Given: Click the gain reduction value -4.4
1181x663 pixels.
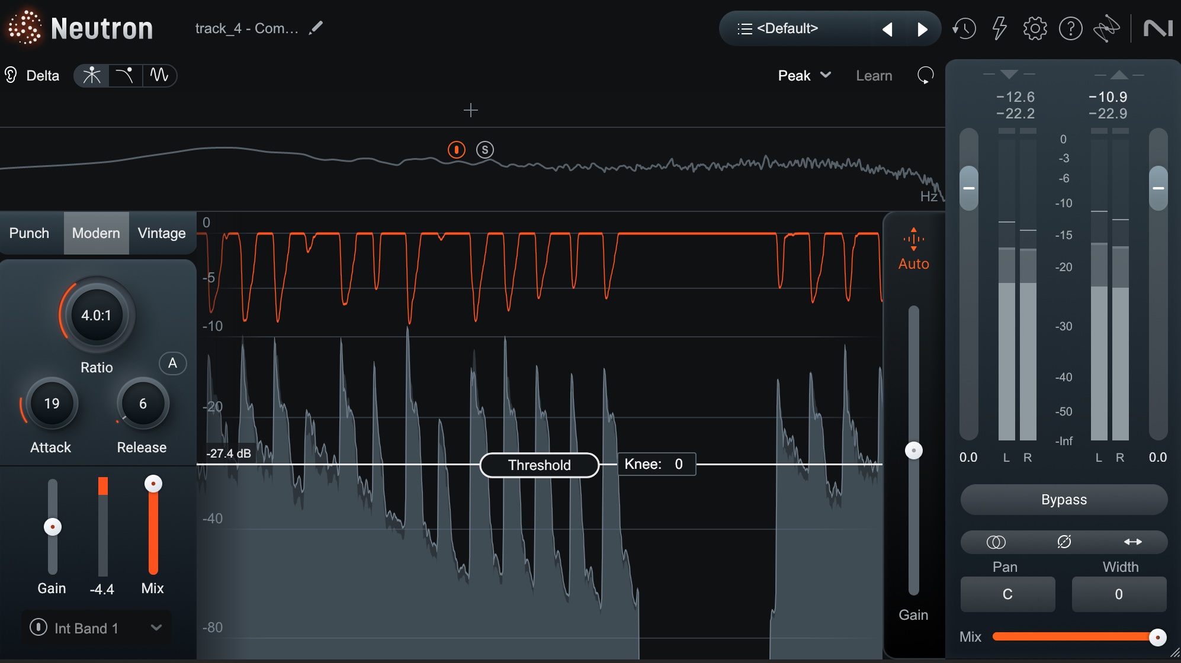Looking at the screenshot, I should click(x=102, y=589).
